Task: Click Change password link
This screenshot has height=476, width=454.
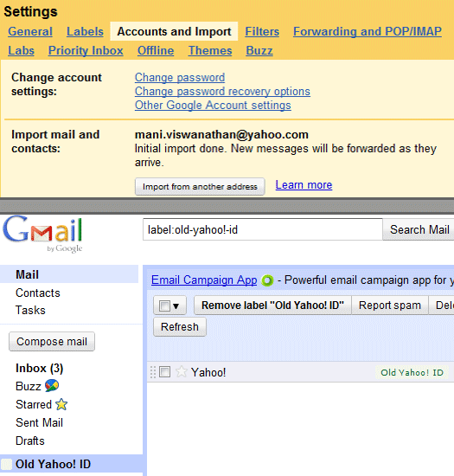Action: 180,77
